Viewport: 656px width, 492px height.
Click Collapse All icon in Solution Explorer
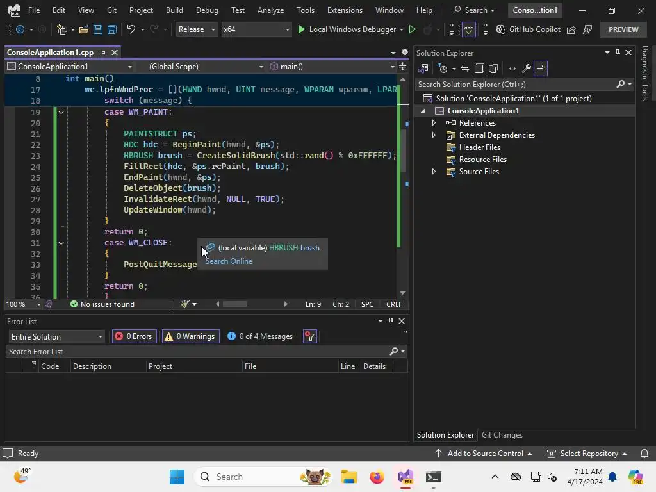point(479,69)
